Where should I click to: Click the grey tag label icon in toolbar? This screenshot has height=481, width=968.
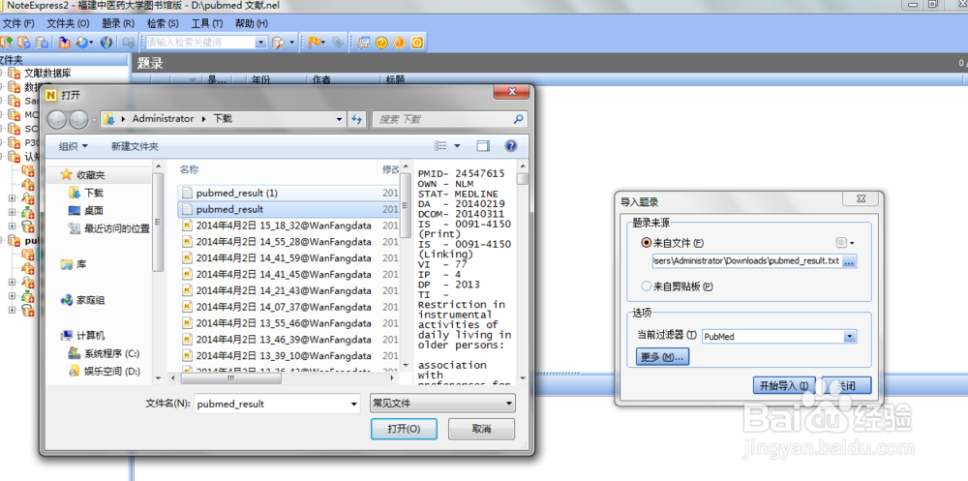[337, 43]
